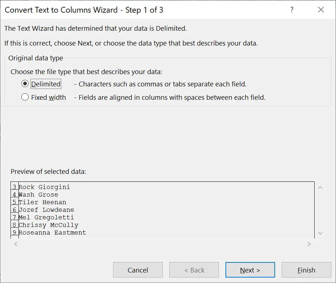
Task: Cancel the Text to Columns wizard
Action: coord(137,270)
